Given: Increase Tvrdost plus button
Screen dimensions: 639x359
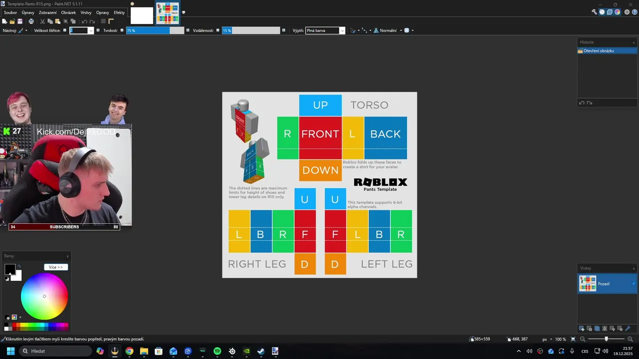Looking at the screenshot, I should (x=188, y=30).
